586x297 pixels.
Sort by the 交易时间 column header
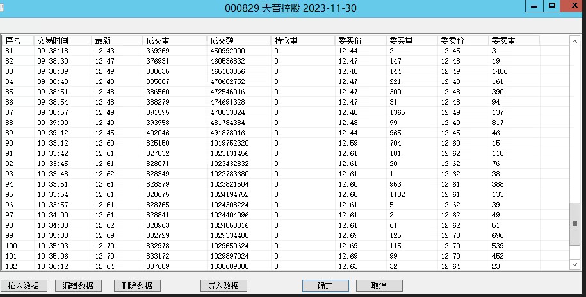coord(63,40)
